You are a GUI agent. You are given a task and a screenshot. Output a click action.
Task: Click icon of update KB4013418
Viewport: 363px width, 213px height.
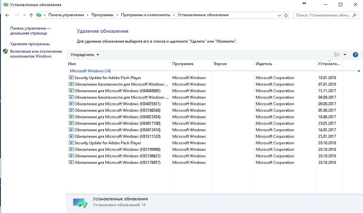point(71,130)
